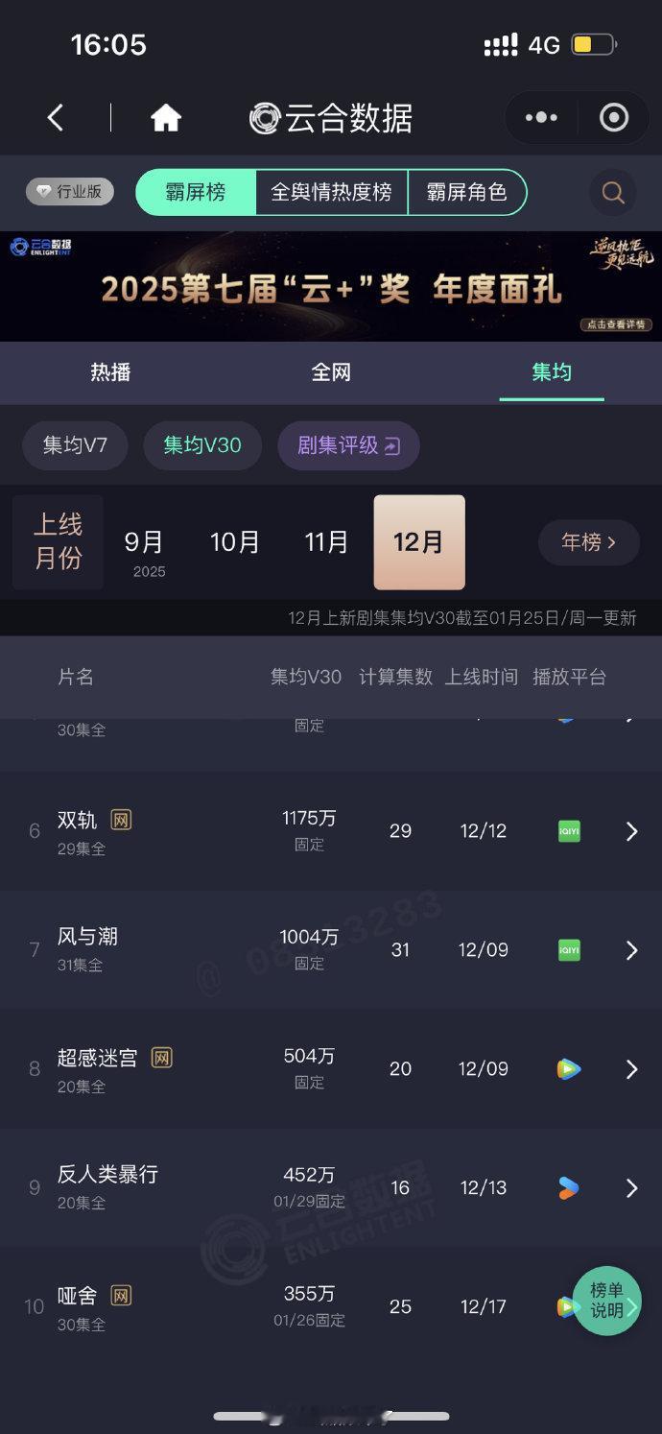Open the search magnifier icon
Screen dimensions: 662x1434
[x=612, y=192]
